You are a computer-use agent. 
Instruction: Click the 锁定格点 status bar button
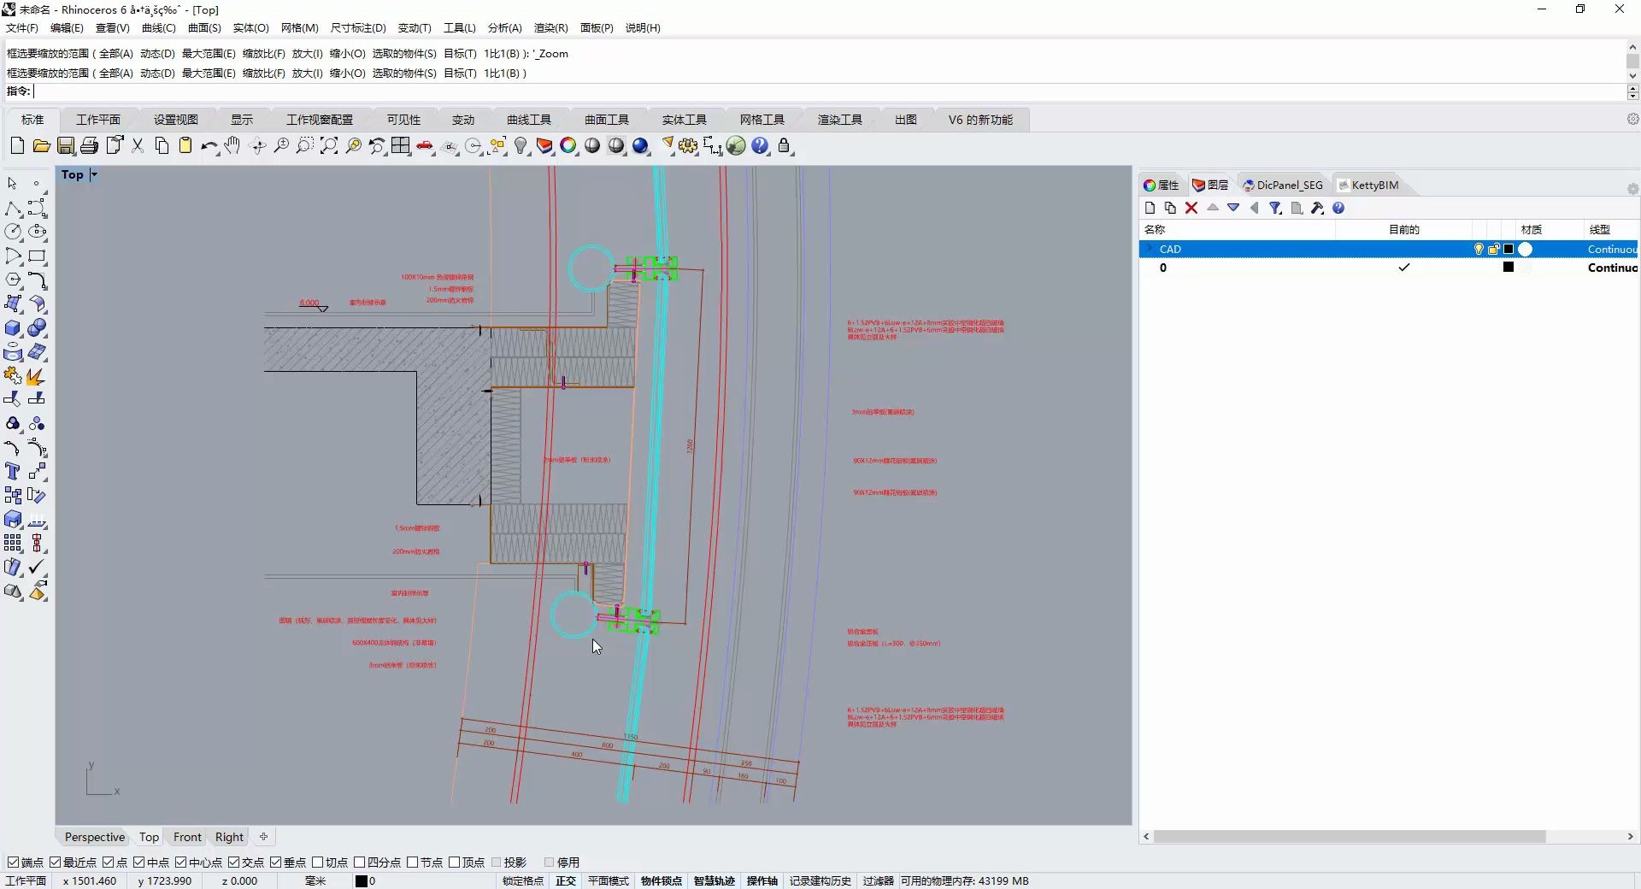[522, 881]
